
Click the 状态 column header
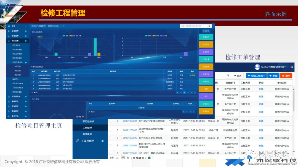point(261,83)
